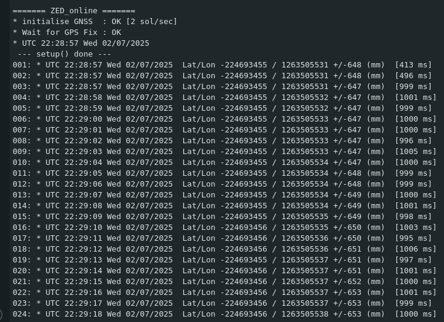Click the [1005 ms] timing on line 009

(416, 152)
